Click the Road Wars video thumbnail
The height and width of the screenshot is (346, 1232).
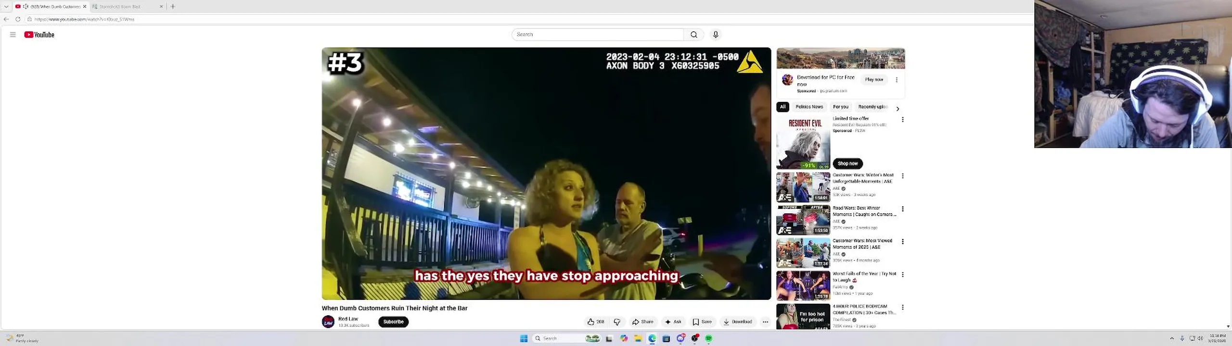(x=803, y=220)
